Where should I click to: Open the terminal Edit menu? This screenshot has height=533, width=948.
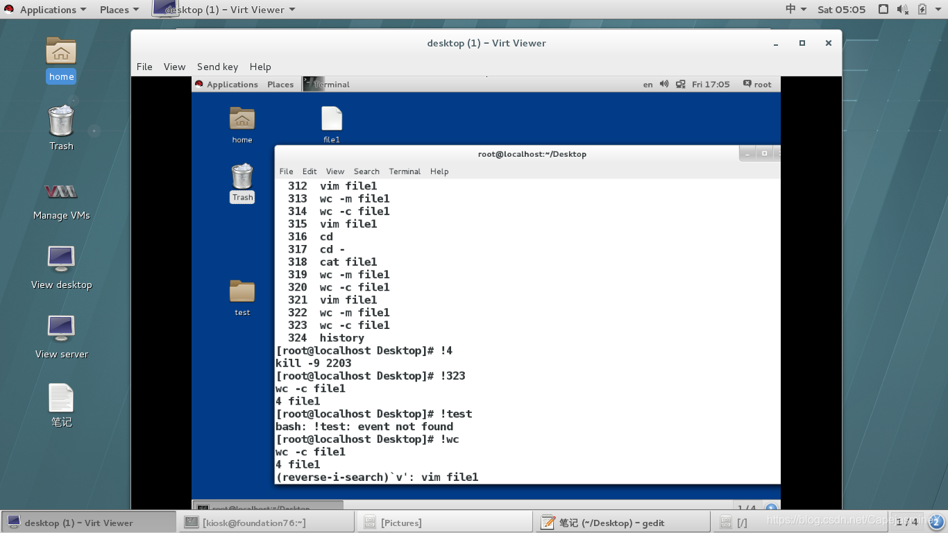point(310,171)
